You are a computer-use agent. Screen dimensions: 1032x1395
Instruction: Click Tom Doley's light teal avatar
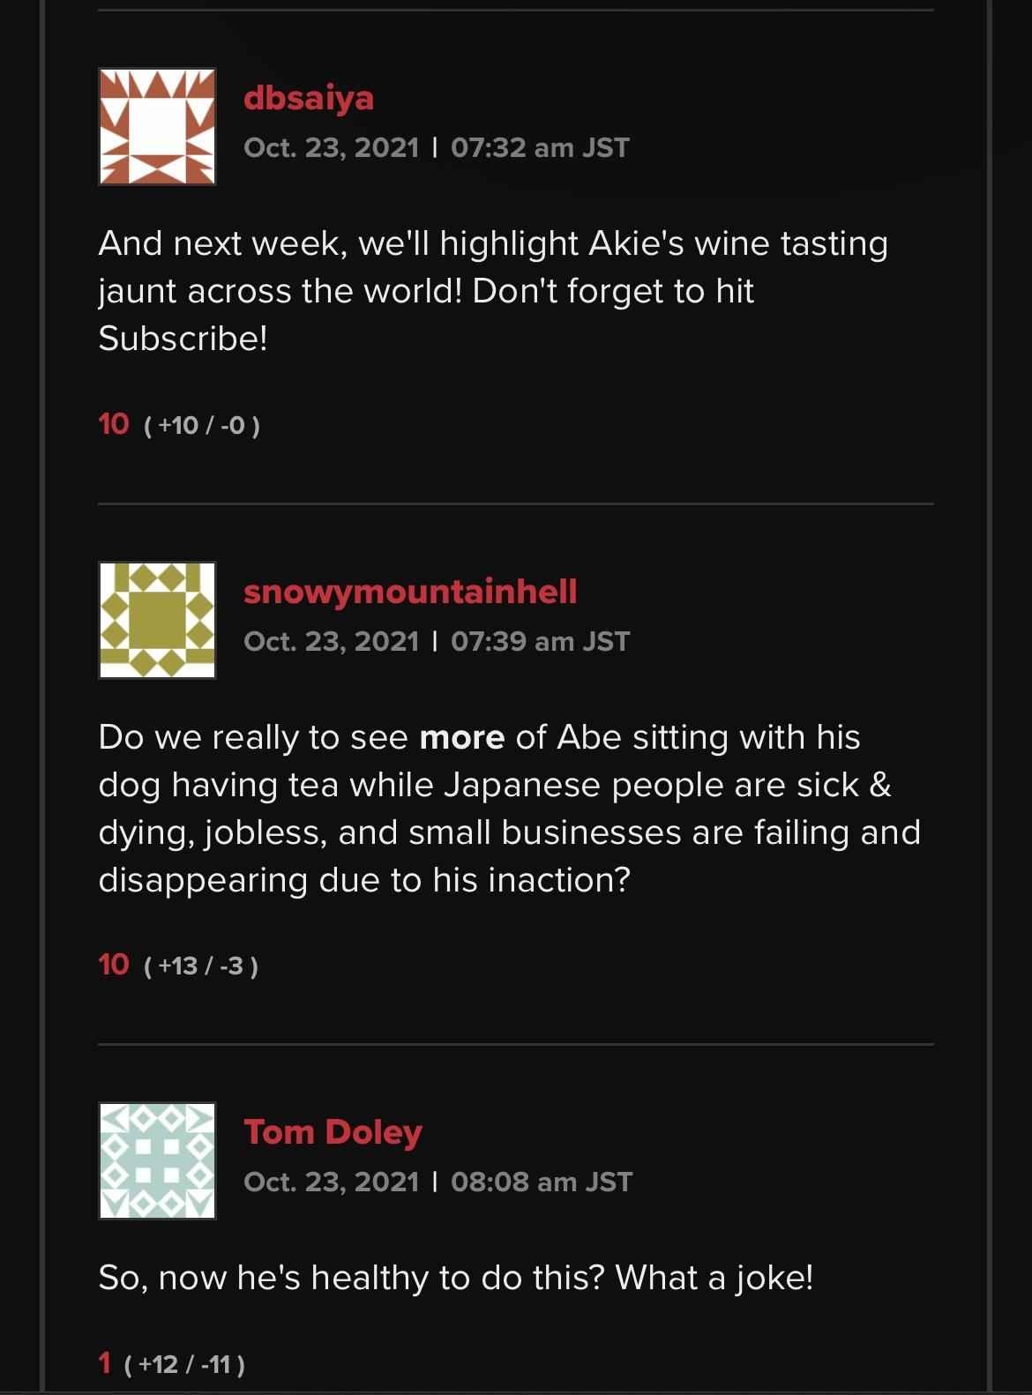click(157, 1160)
